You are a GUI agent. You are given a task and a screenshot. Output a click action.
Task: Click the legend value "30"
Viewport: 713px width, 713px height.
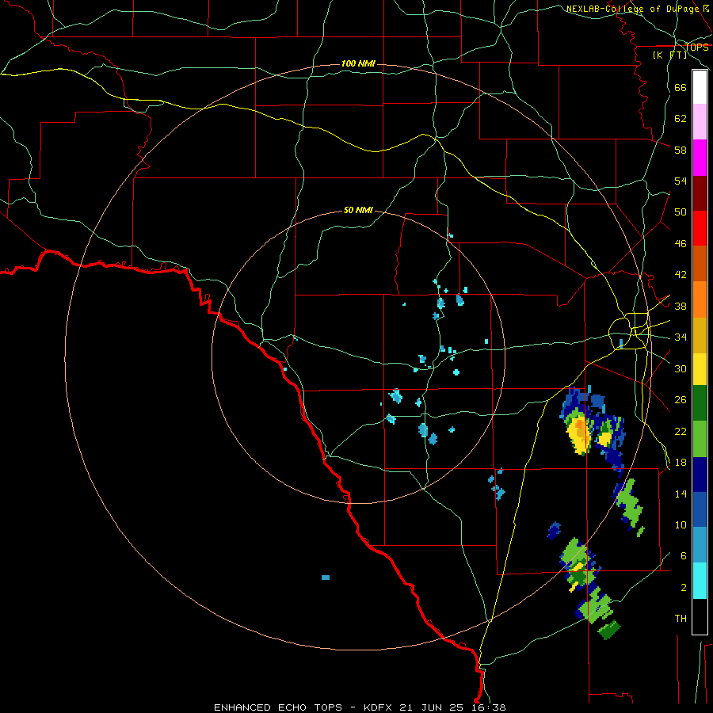[x=681, y=368]
